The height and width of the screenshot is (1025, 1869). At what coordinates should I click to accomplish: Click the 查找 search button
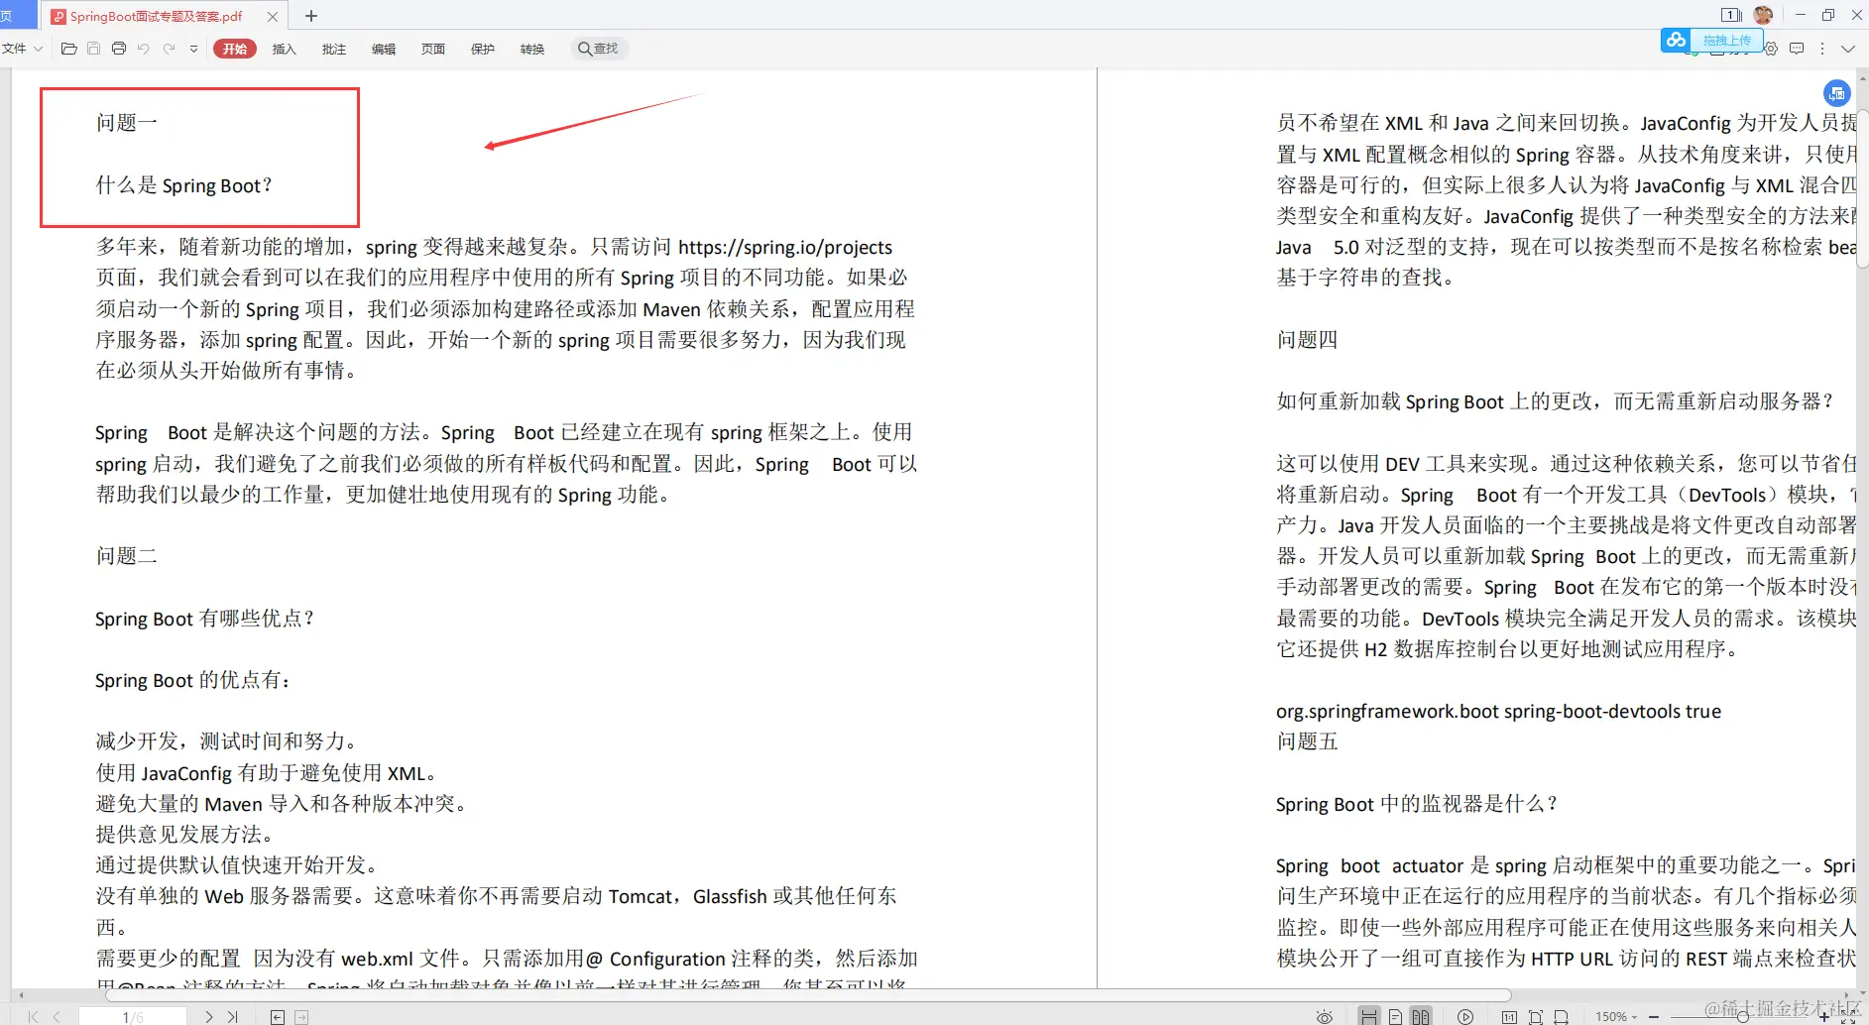pos(598,49)
